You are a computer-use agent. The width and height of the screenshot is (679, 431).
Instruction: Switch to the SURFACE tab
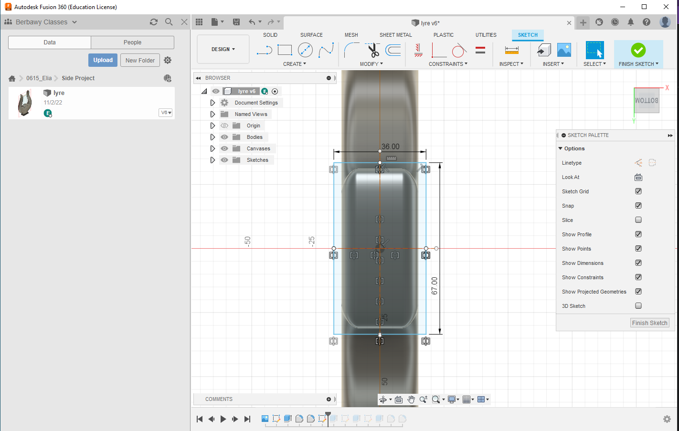(311, 35)
